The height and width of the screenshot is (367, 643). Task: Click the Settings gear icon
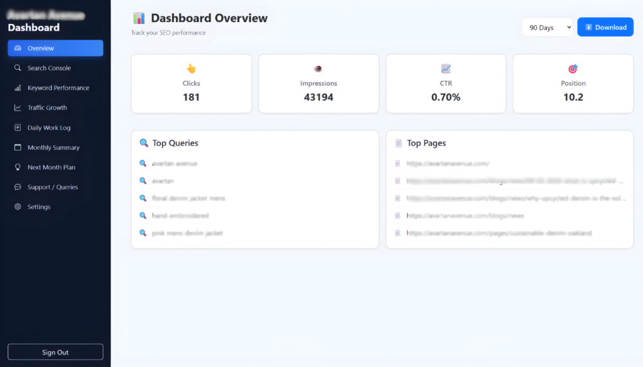tap(18, 207)
